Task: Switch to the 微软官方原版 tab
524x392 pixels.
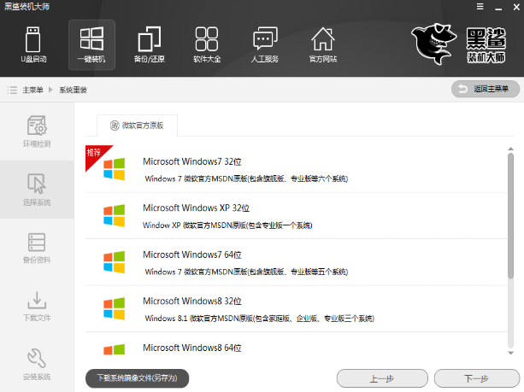Action: pyautogui.click(x=137, y=126)
